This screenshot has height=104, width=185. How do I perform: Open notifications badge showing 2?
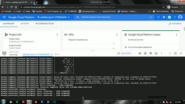pyautogui.click(x=169, y=17)
